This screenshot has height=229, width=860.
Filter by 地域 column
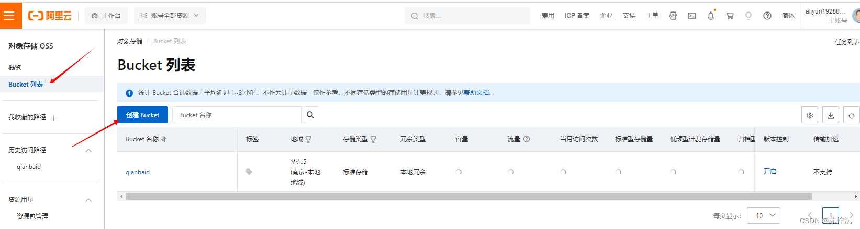308,139
